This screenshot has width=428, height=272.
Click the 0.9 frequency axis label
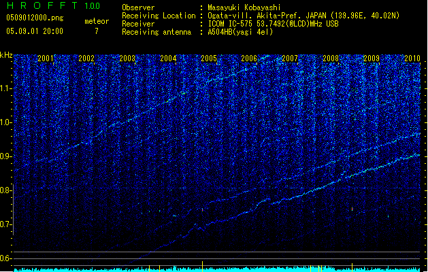[x=6, y=156]
